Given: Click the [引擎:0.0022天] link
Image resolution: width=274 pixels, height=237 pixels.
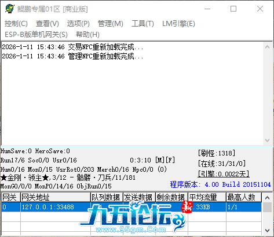Looking at the screenshot, I should [x=224, y=174].
